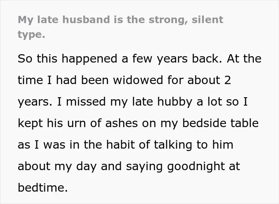This screenshot has height=204, width=279.
Task: Click the word "kept" starting a line
Action: pyautogui.click(x=30, y=124)
